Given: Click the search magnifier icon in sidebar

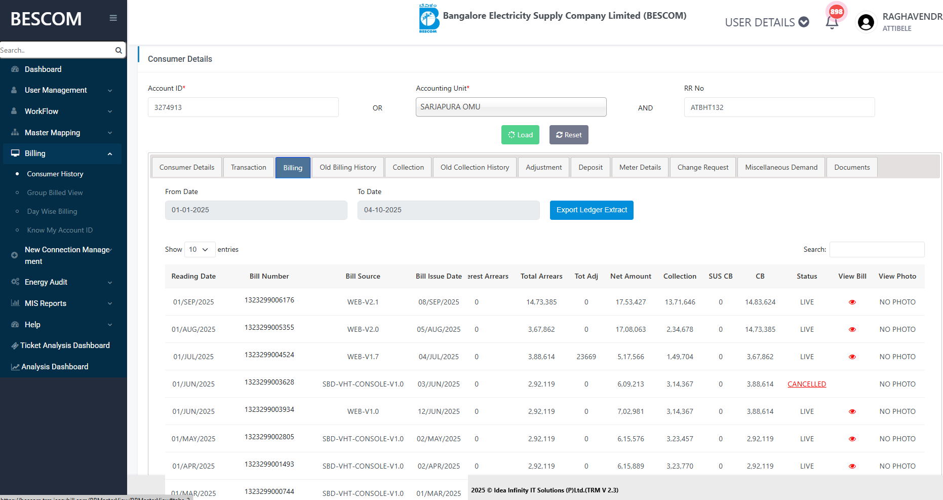Looking at the screenshot, I should coord(119,50).
